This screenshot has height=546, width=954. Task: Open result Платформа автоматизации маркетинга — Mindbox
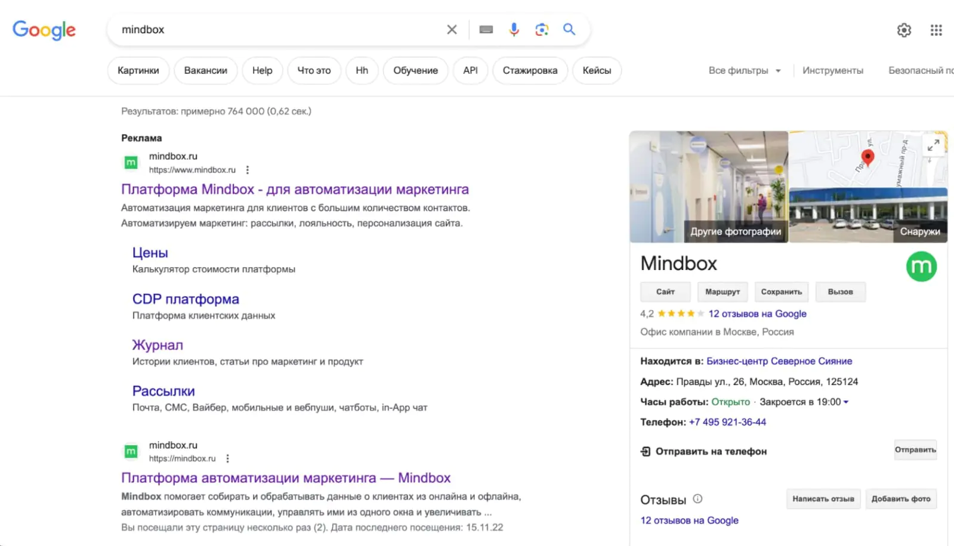point(286,478)
